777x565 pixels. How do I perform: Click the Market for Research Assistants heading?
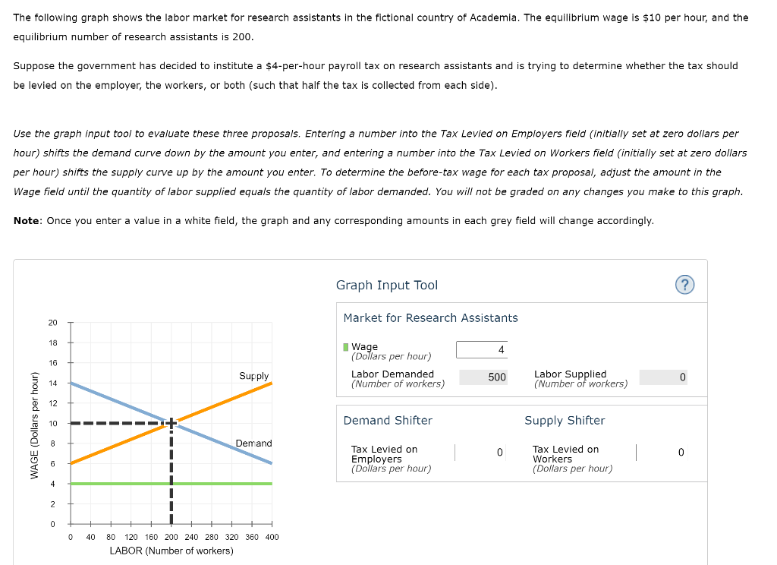click(x=430, y=317)
